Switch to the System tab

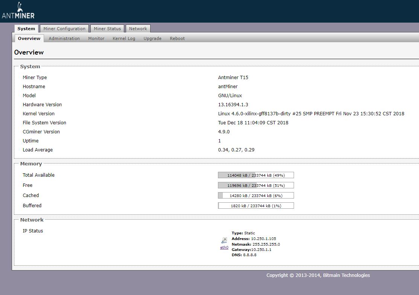coord(26,29)
